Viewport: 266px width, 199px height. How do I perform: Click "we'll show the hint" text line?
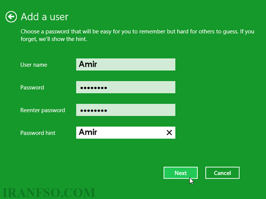point(63,39)
